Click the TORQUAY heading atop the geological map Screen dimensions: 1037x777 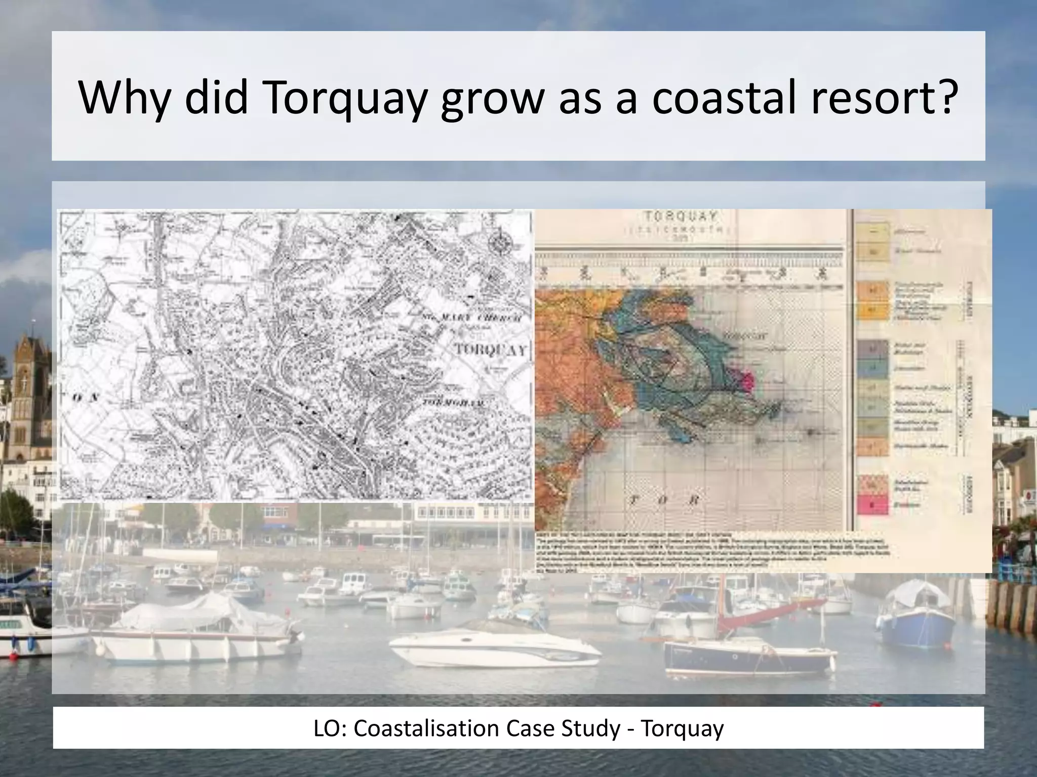tap(681, 217)
